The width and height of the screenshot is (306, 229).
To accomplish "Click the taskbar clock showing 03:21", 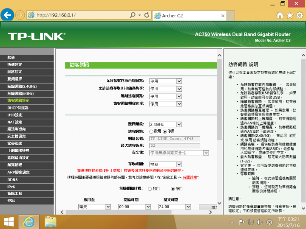I will 289,222.
